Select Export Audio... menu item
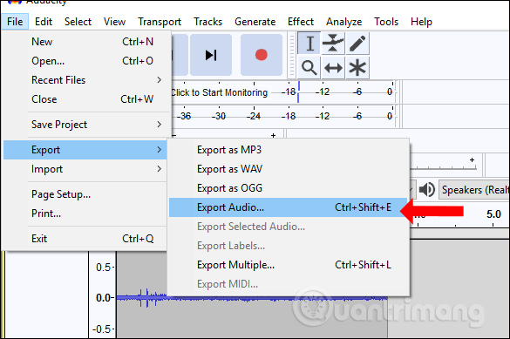This screenshot has width=510, height=339. click(289, 207)
